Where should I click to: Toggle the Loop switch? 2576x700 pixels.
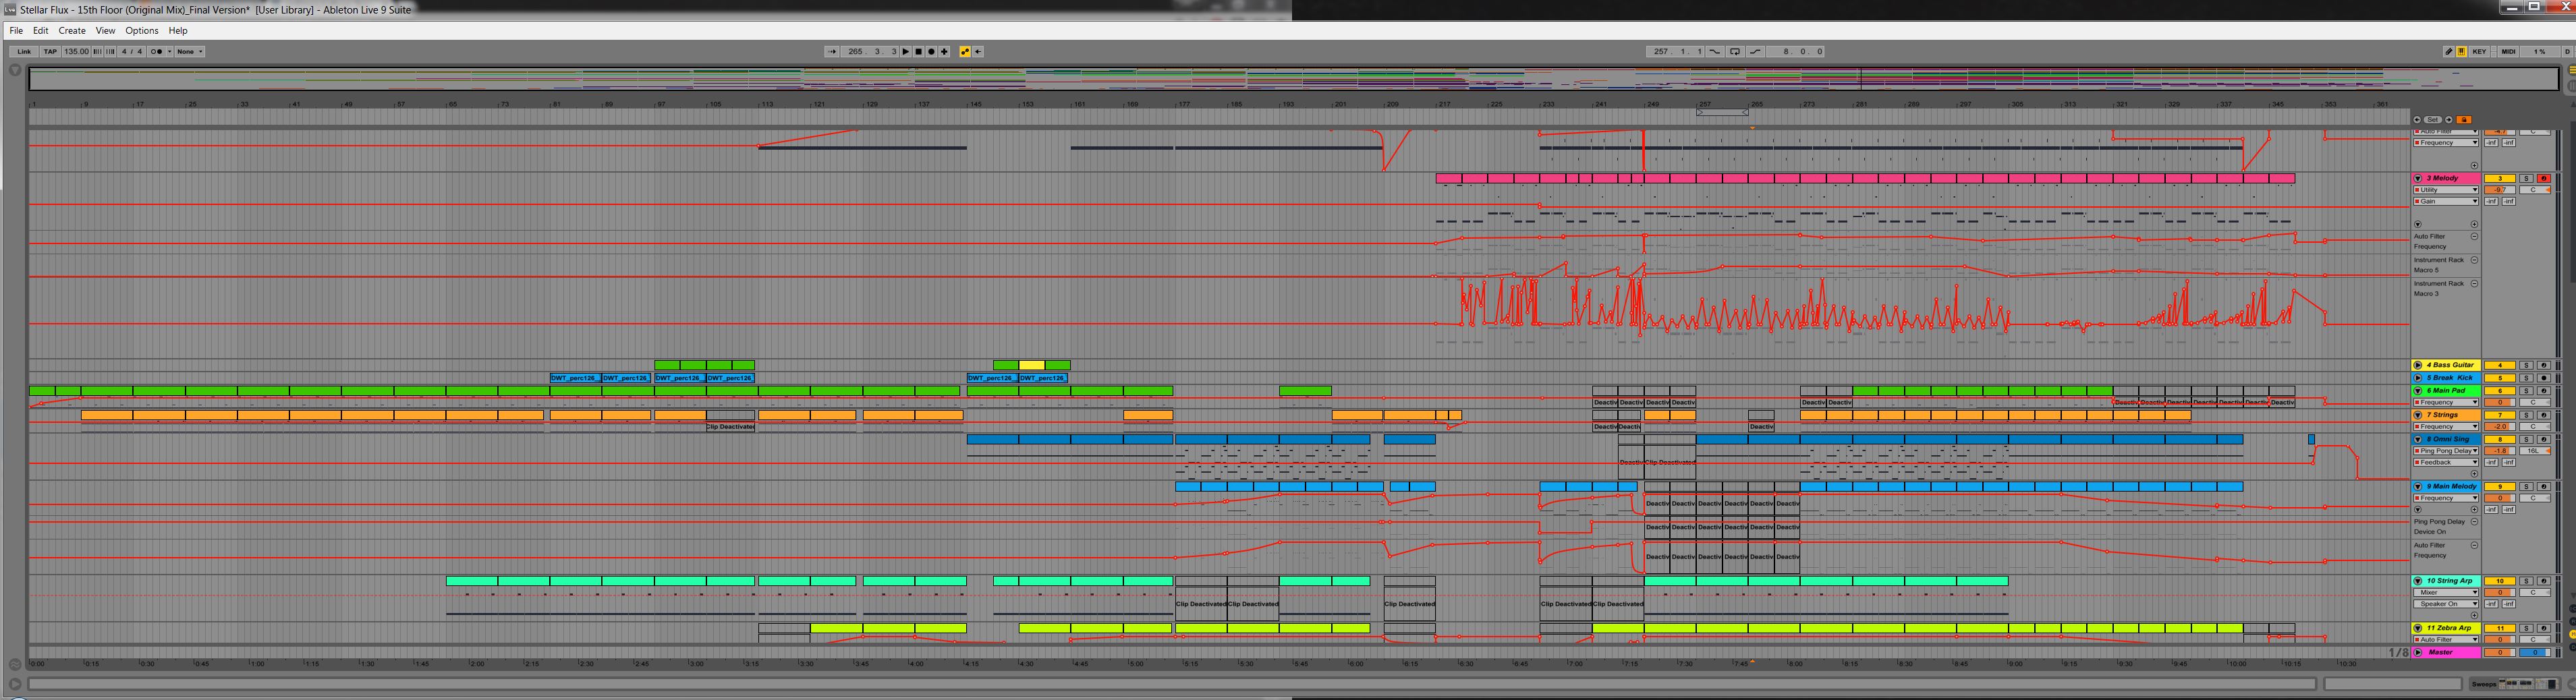tap(1735, 52)
